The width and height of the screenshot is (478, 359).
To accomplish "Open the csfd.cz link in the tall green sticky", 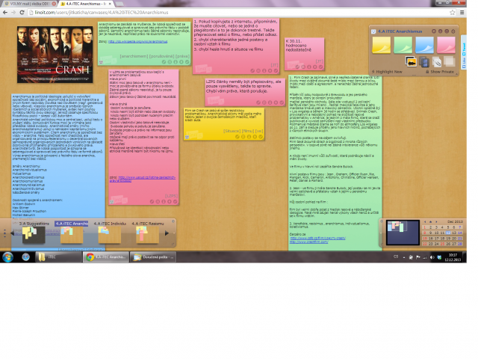I will tap(317, 238).
